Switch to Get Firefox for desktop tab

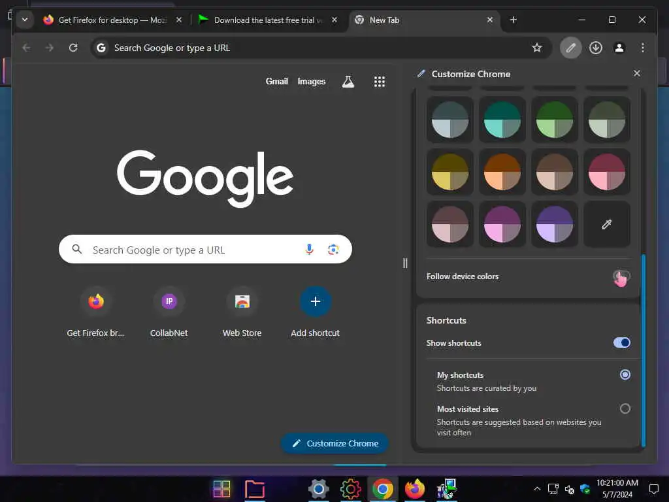click(112, 20)
